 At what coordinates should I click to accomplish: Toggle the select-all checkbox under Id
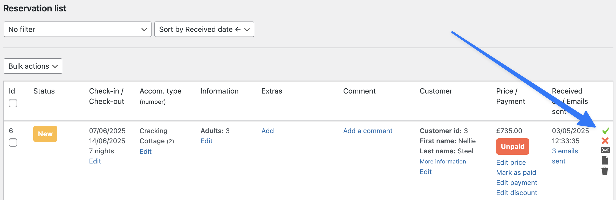click(x=13, y=103)
